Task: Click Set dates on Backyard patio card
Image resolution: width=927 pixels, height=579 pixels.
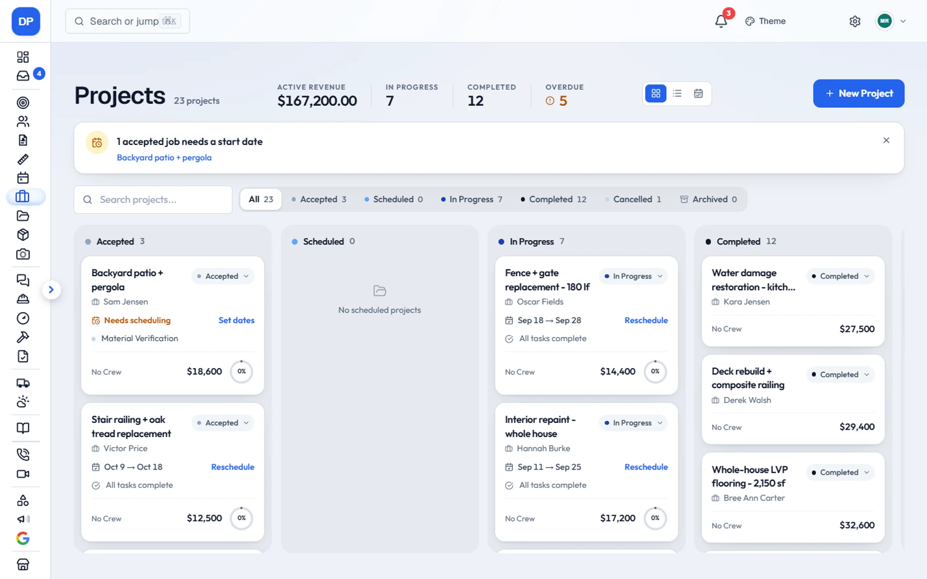Action: [236, 320]
